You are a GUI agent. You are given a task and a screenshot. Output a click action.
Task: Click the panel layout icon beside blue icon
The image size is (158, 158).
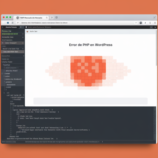coord(12,23)
